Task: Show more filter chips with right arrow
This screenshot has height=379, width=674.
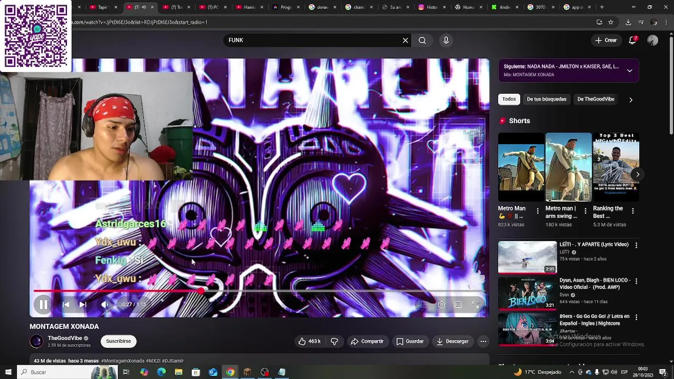Action: [631, 99]
